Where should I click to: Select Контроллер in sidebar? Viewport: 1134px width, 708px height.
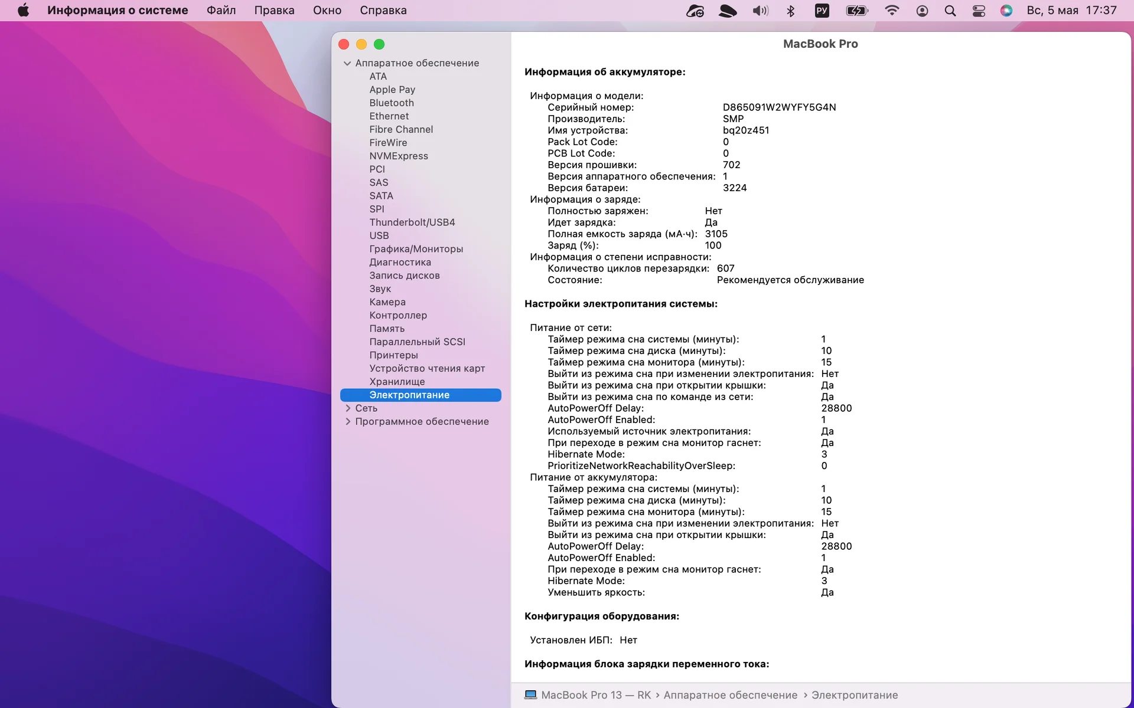point(398,315)
